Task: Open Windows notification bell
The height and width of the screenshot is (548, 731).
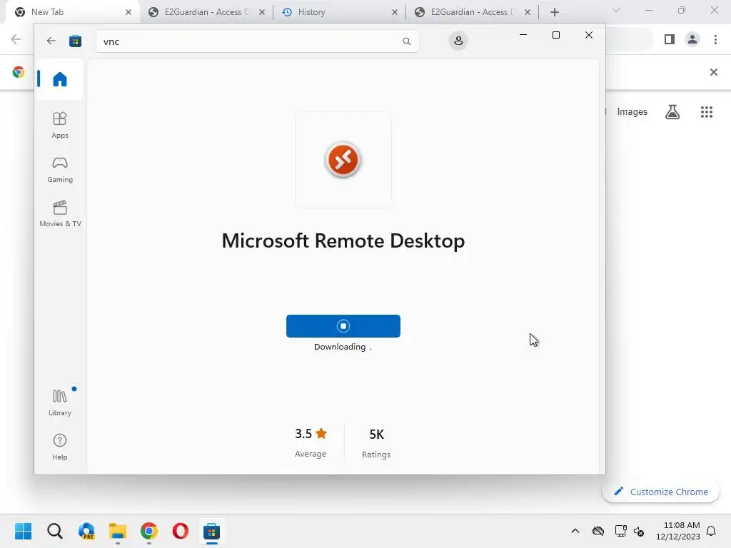Action: coord(711,531)
